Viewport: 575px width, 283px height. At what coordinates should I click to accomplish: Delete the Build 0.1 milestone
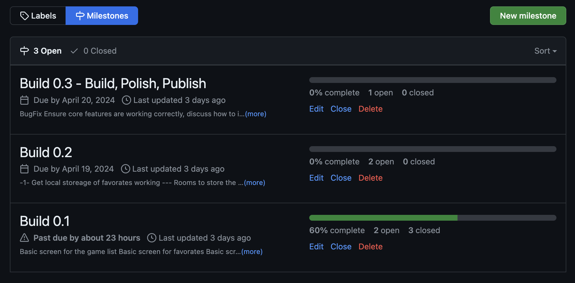(370, 246)
